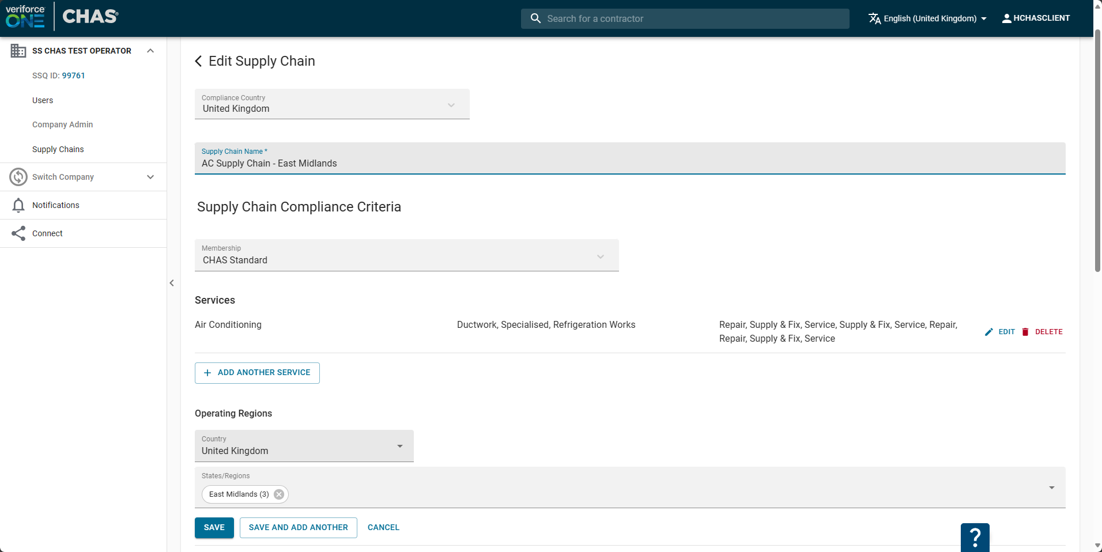This screenshot has height=552, width=1102.
Task: Click the SAVE button
Action: pyautogui.click(x=214, y=527)
